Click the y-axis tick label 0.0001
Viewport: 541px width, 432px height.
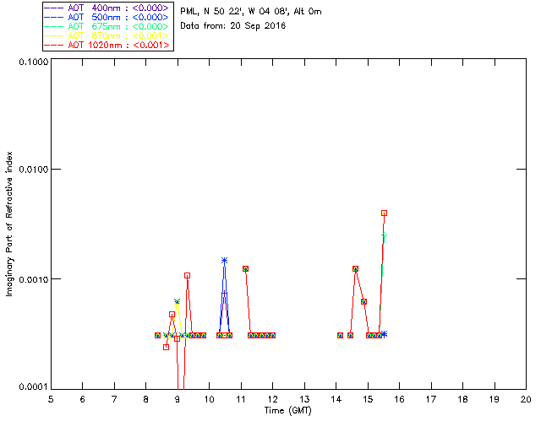[33, 387]
